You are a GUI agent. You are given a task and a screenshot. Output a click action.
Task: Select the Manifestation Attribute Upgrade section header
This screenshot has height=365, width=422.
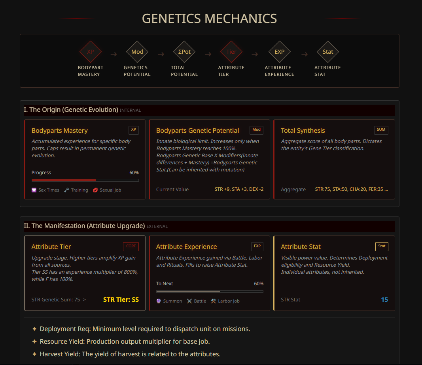pos(84,226)
